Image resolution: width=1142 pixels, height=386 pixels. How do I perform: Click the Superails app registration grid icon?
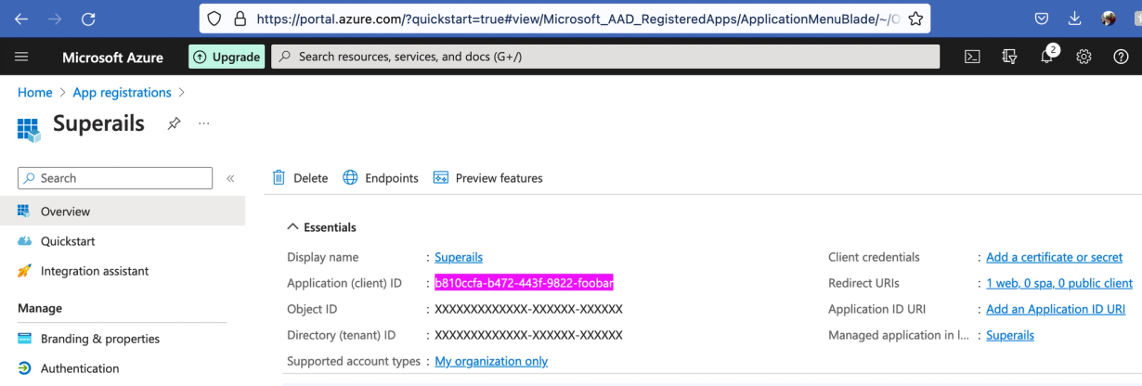pyautogui.click(x=29, y=128)
